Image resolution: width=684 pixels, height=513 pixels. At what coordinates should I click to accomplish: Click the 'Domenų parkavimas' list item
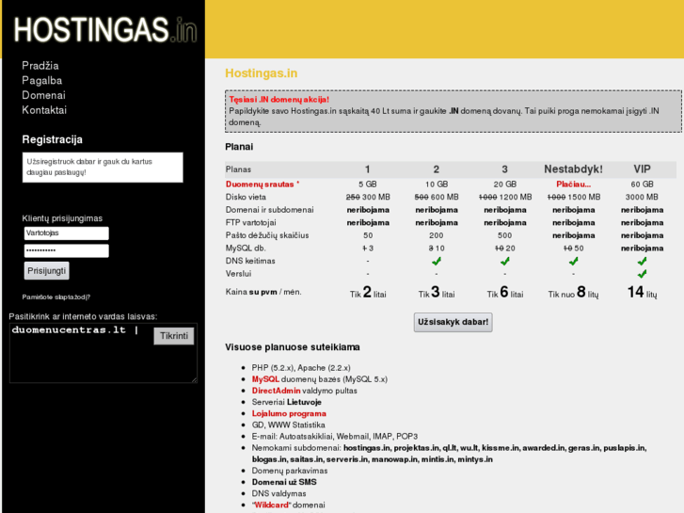(x=290, y=471)
